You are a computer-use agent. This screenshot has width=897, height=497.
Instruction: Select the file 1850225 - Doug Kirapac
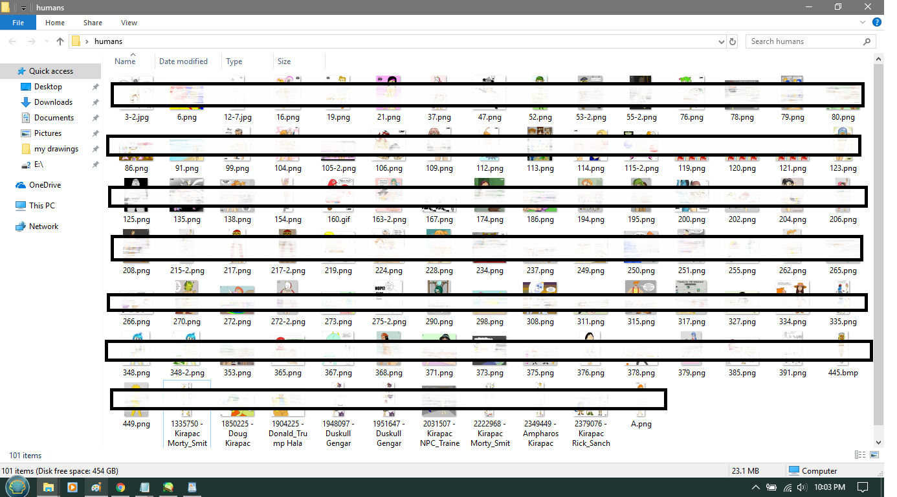238,415
